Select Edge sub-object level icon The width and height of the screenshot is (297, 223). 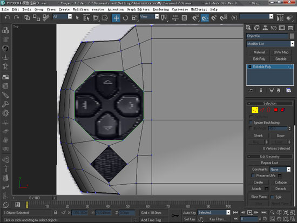(x=262, y=110)
